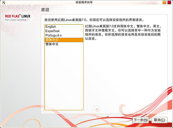Select English in the language list
The height and width of the screenshot is (128, 173).
(64, 27)
